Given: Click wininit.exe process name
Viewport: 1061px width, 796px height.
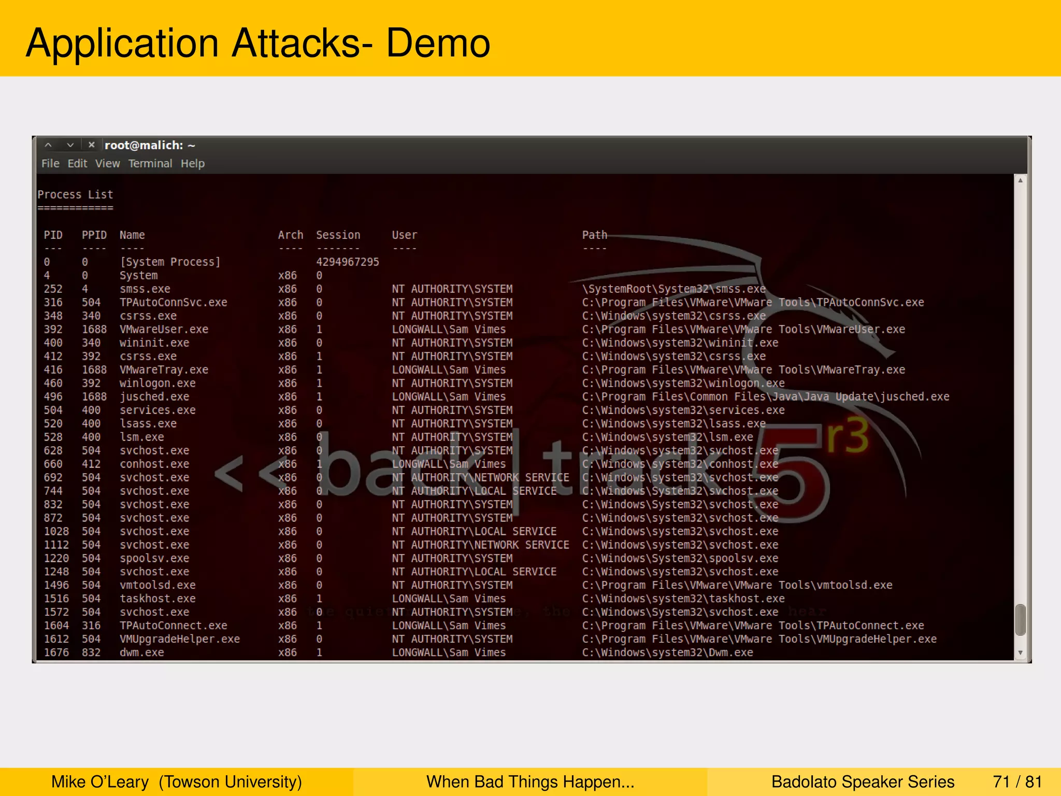Looking at the screenshot, I should 154,343.
